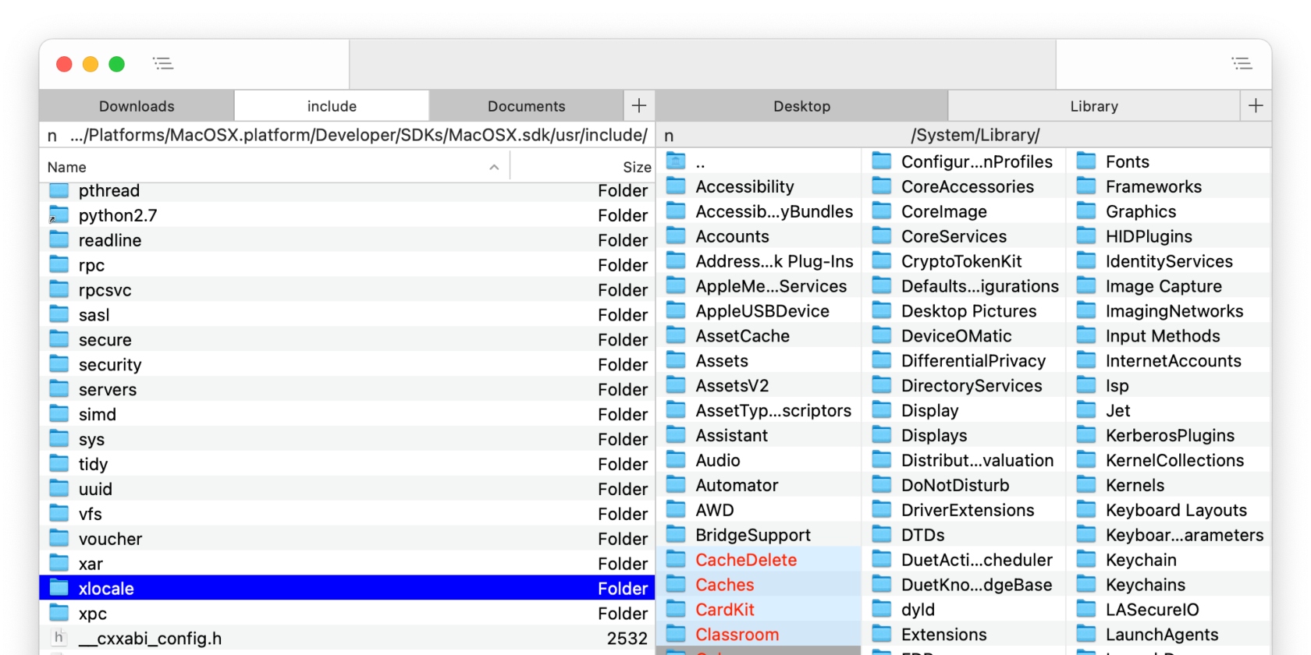Select the Input Methods entry
The width and height of the screenshot is (1311, 655).
[x=1169, y=336]
